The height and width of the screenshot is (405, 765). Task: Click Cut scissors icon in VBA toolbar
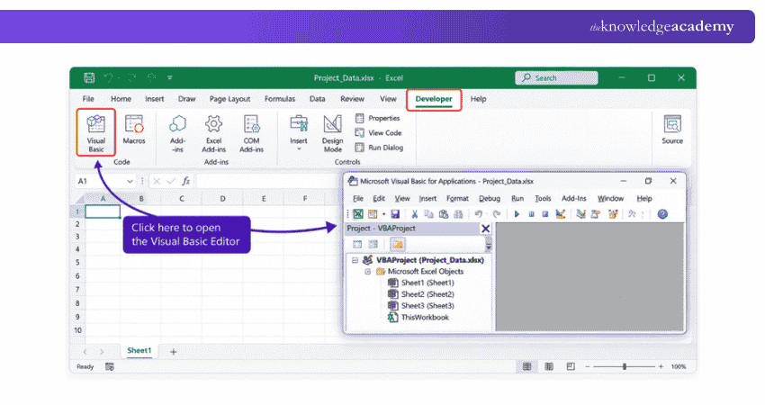(414, 214)
